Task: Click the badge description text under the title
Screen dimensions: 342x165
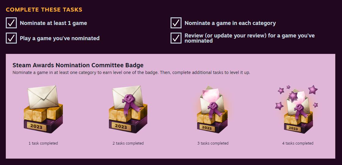Action: (x=131, y=73)
